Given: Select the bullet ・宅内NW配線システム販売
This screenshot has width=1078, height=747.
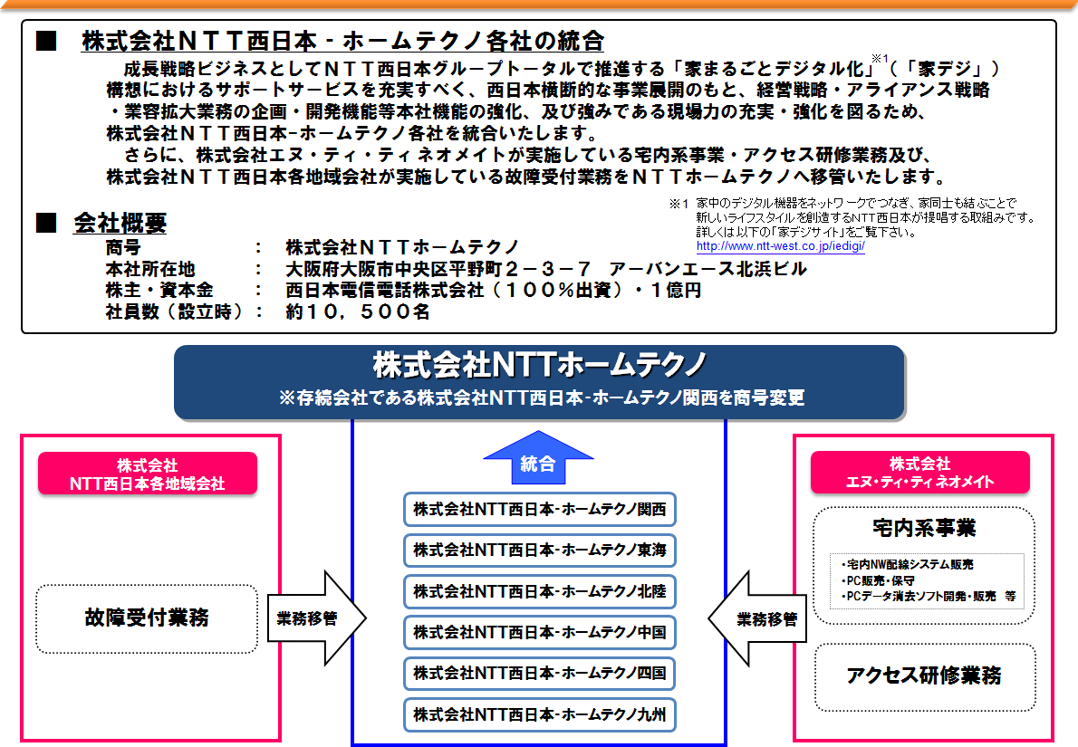Looking at the screenshot, I should click(908, 564).
